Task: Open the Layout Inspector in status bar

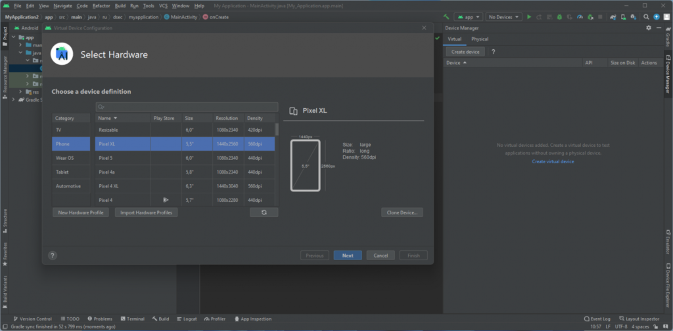Action: (639, 319)
